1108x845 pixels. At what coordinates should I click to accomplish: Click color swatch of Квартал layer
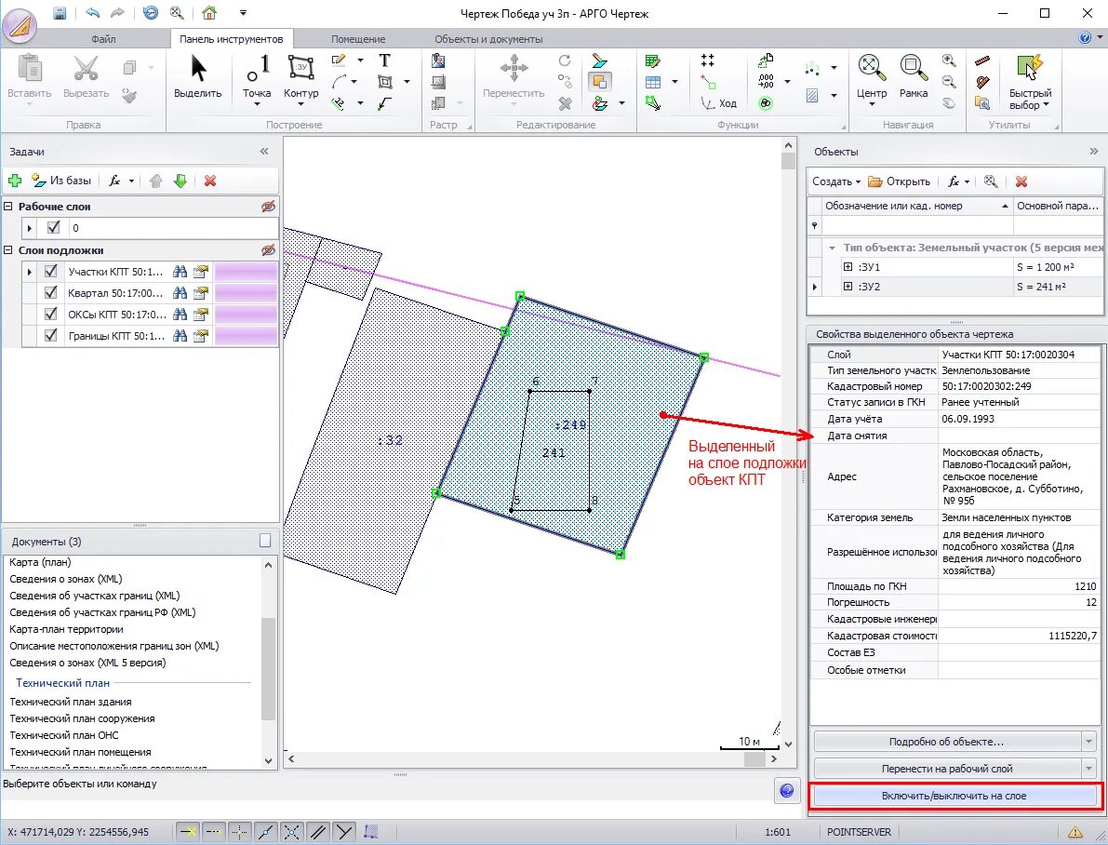click(246, 293)
